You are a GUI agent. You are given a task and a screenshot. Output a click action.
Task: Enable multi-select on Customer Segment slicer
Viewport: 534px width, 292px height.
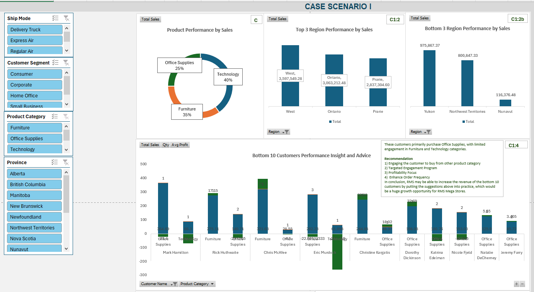pyautogui.click(x=55, y=63)
